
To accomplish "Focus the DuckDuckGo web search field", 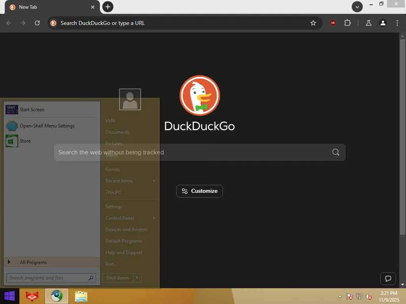I will coord(200,152).
